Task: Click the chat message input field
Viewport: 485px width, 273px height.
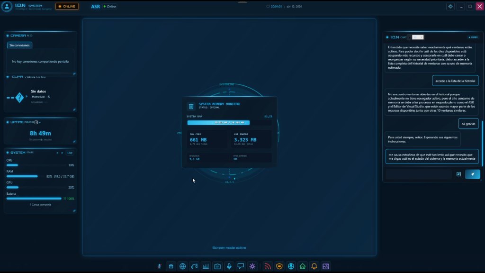Action: click(x=418, y=174)
